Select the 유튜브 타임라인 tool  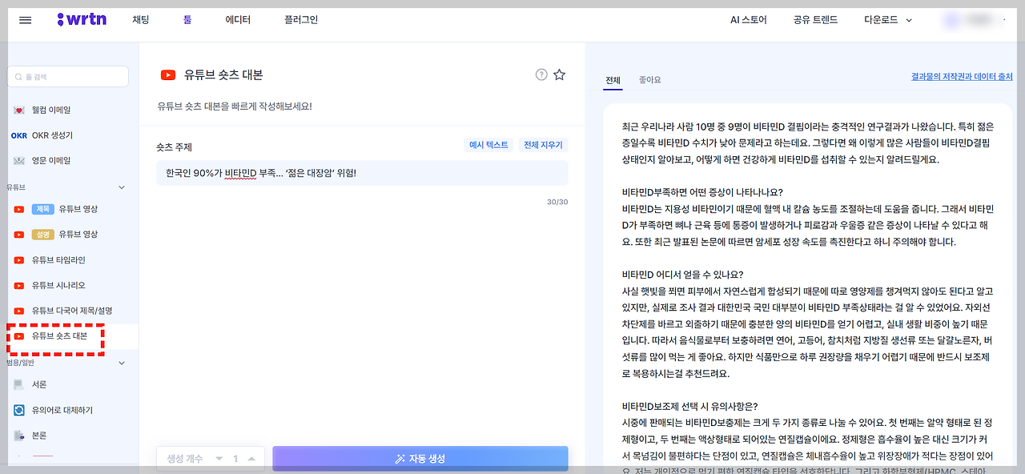click(60, 259)
